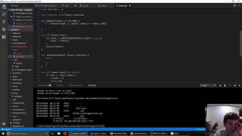Maximize the terminal panel with the up chevron
The width and height of the screenshot is (242, 136).
[x=230, y=85]
